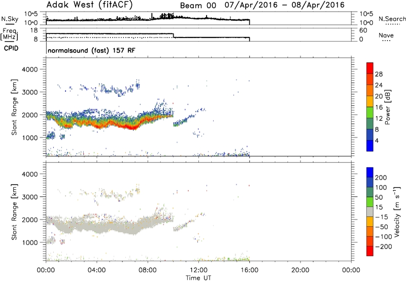
Task: Click the "Slant Range [km]" label of velocity panel
Action: click(14, 212)
